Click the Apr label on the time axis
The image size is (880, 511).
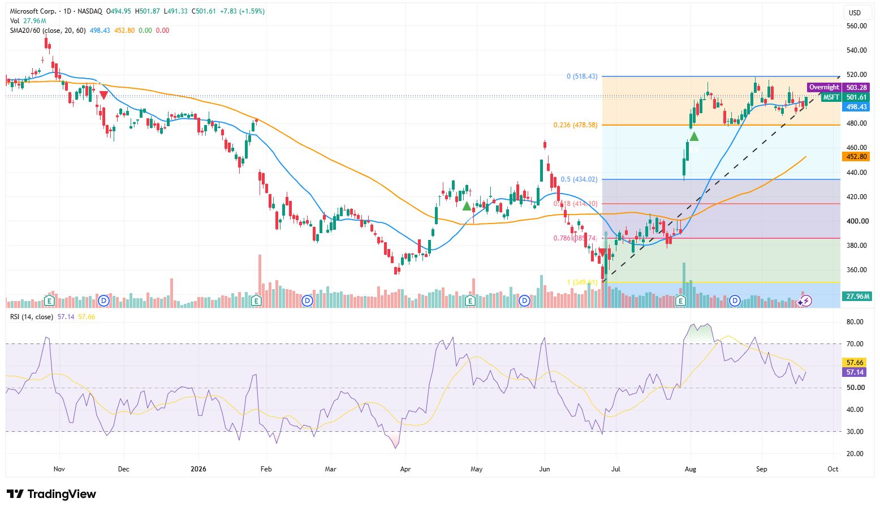tap(405, 469)
